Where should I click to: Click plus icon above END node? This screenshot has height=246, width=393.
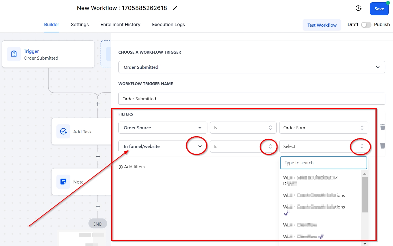point(98,207)
